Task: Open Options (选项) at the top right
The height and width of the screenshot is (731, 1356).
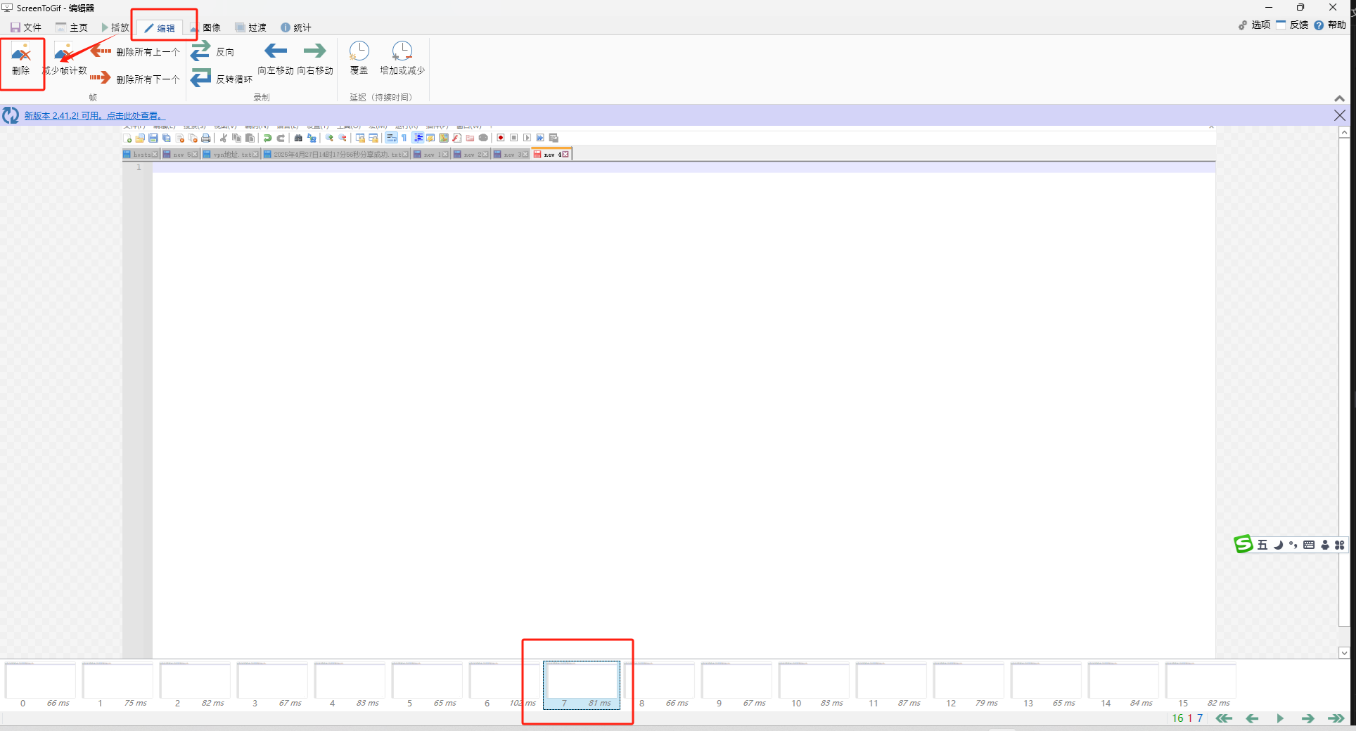Action: (x=1254, y=25)
